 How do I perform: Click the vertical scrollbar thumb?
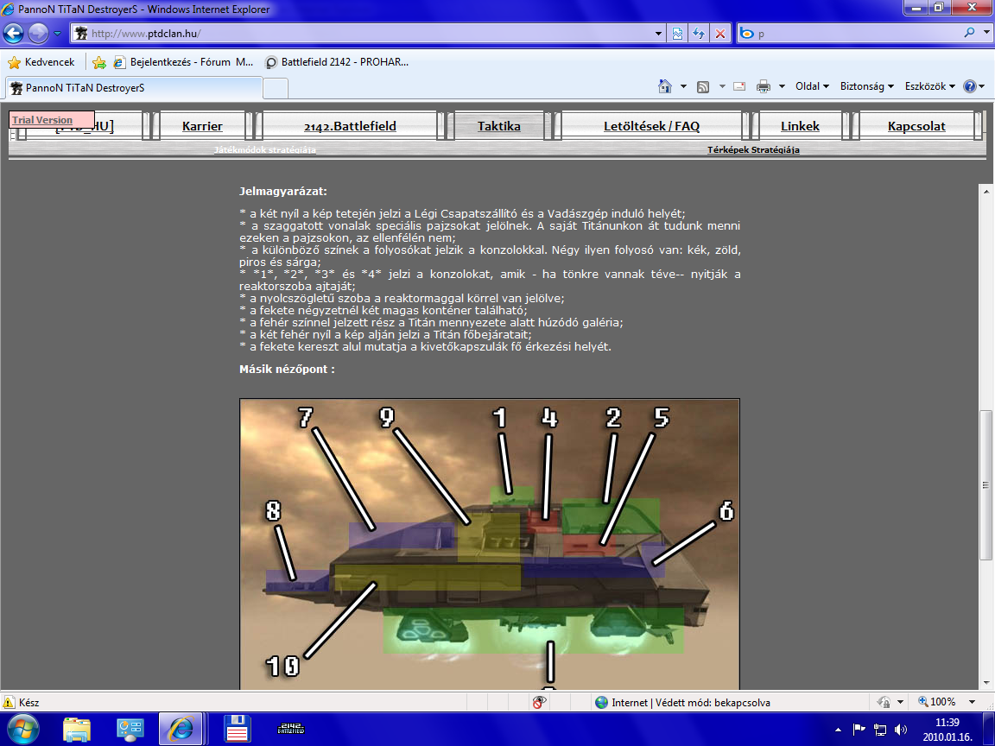pyautogui.click(x=985, y=484)
